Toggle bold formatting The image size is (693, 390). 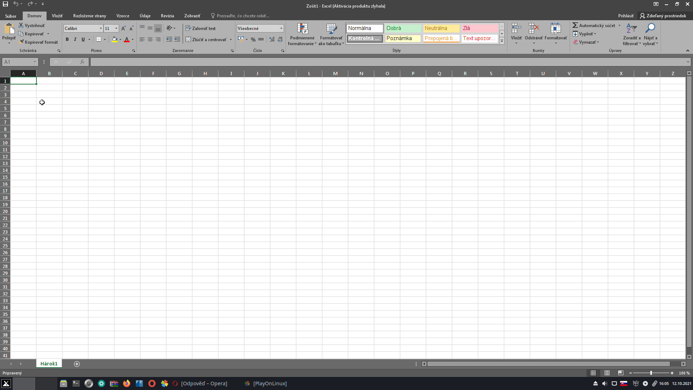67,39
